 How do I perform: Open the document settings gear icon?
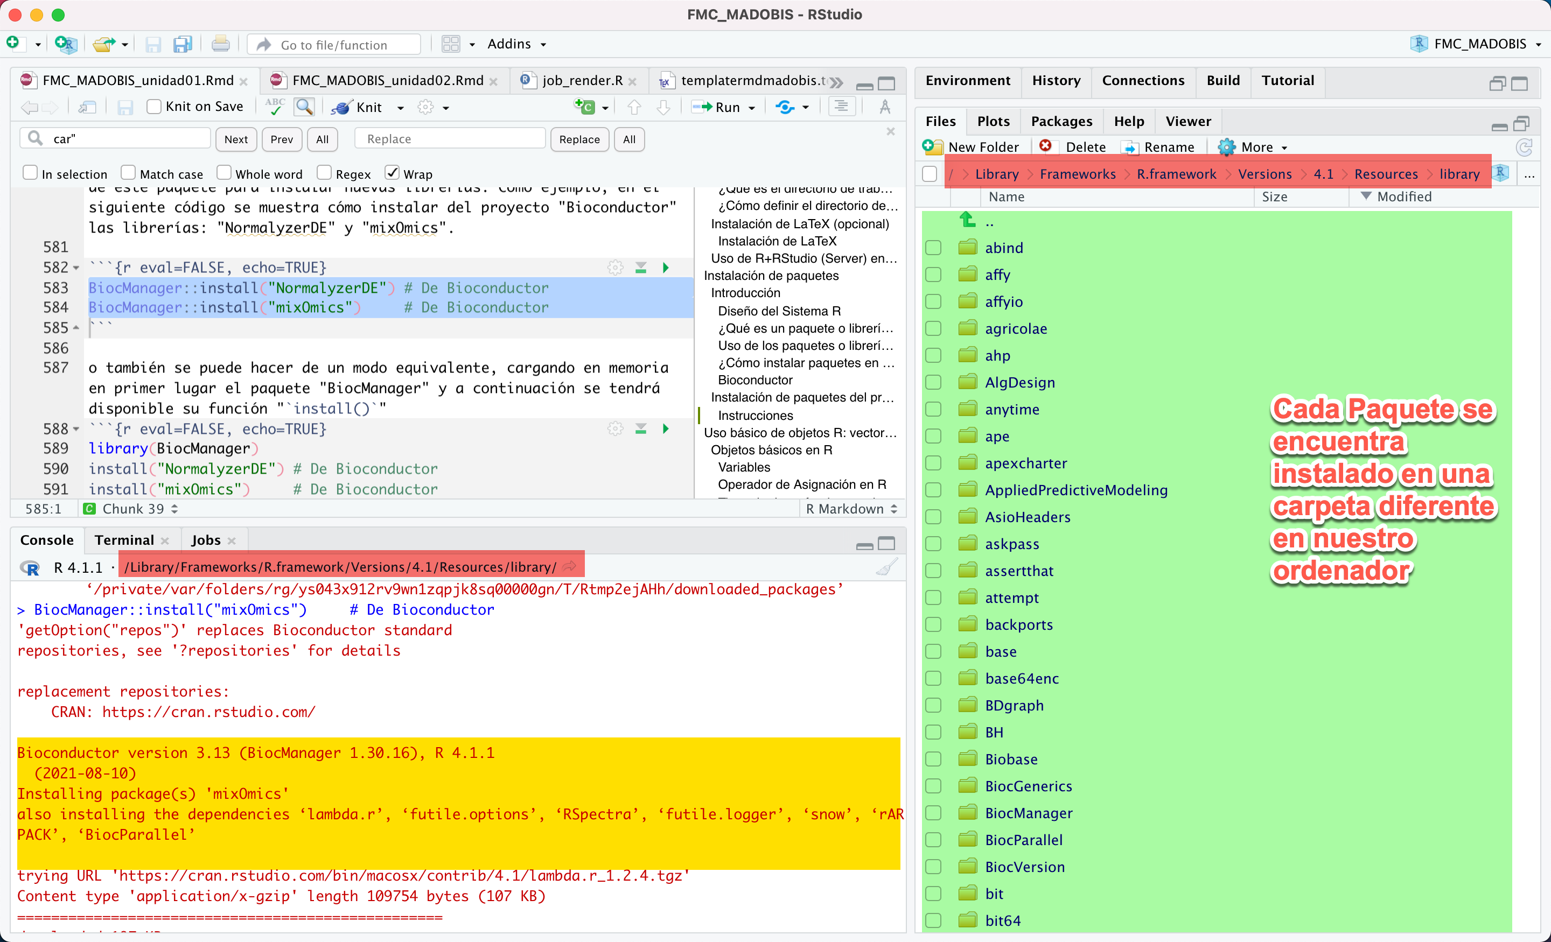click(x=426, y=108)
